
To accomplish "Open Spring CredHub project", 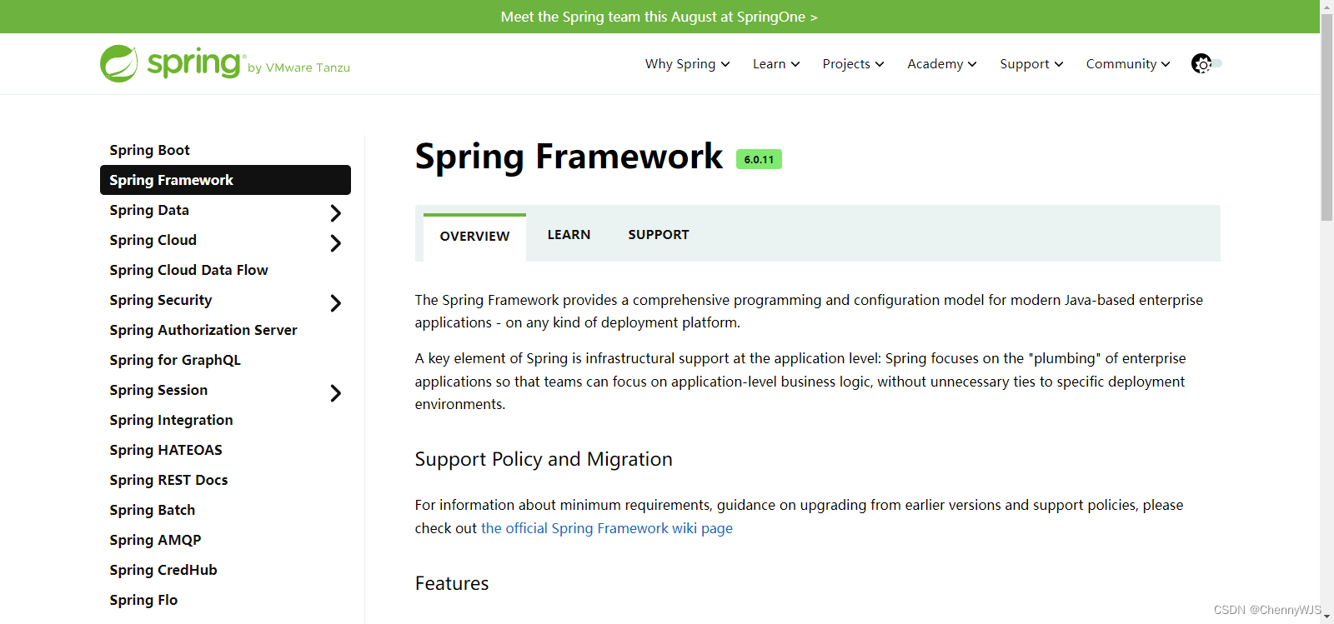I will tap(163, 570).
